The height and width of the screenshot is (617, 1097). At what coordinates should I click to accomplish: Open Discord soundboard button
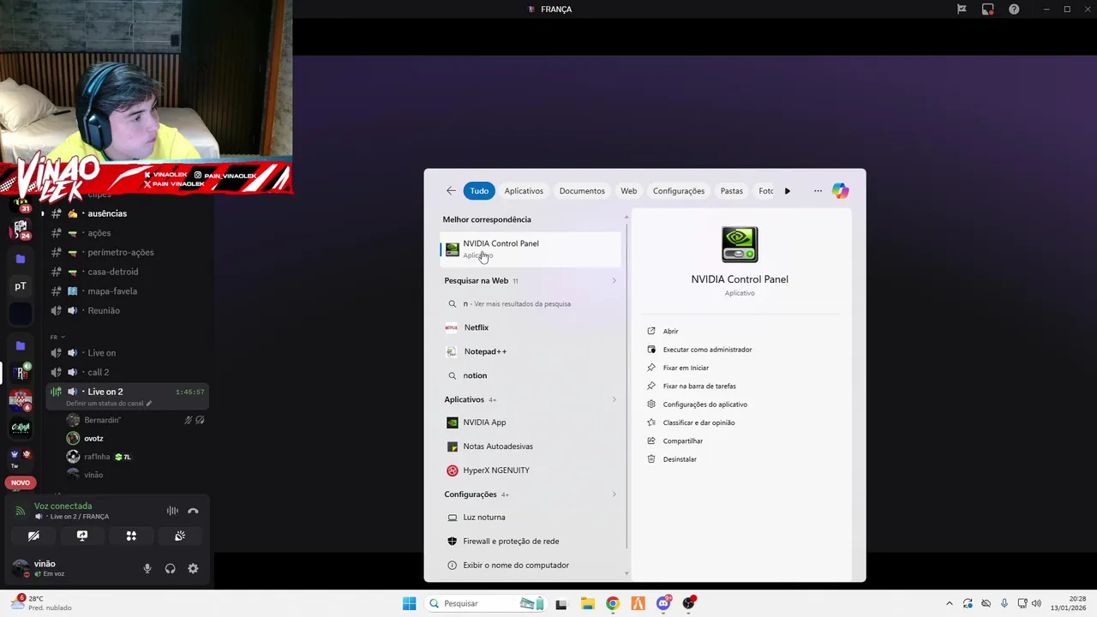(180, 536)
